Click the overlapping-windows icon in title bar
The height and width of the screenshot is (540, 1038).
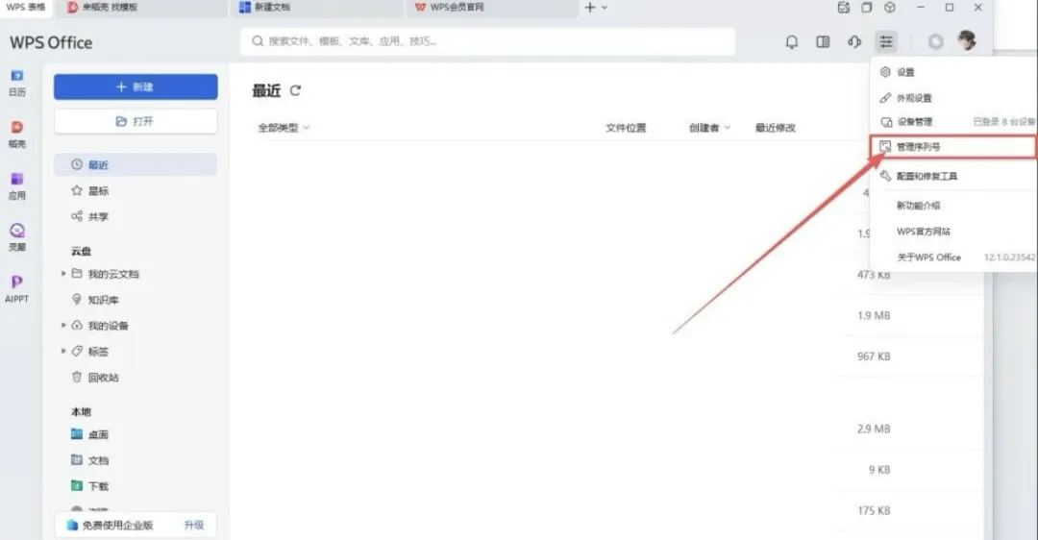click(867, 8)
